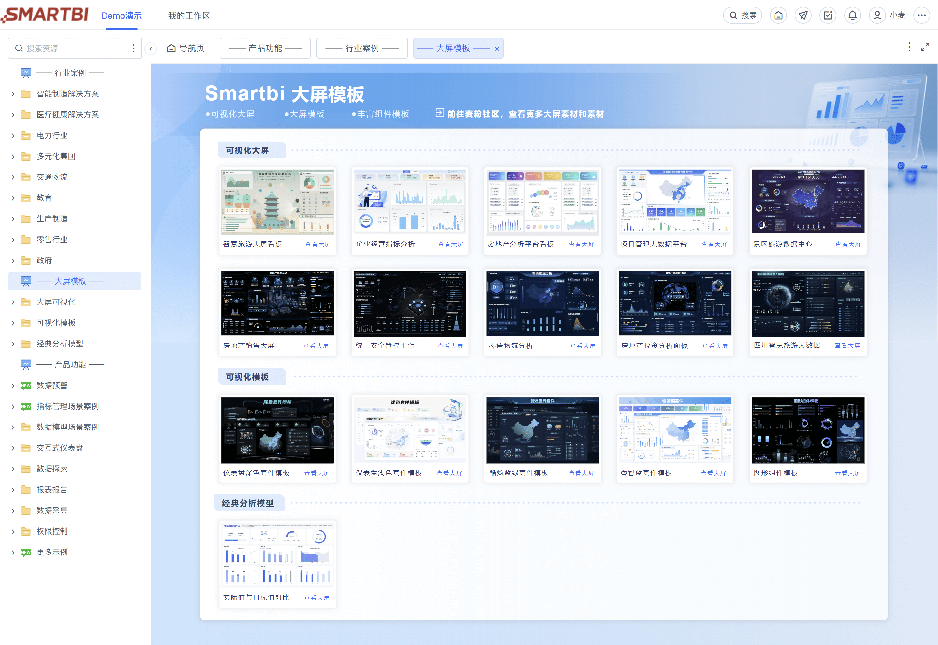Click the magnifier icon in 搜索资源 box
The height and width of the screenshot is (645, 938).
(x=19, y=49)
